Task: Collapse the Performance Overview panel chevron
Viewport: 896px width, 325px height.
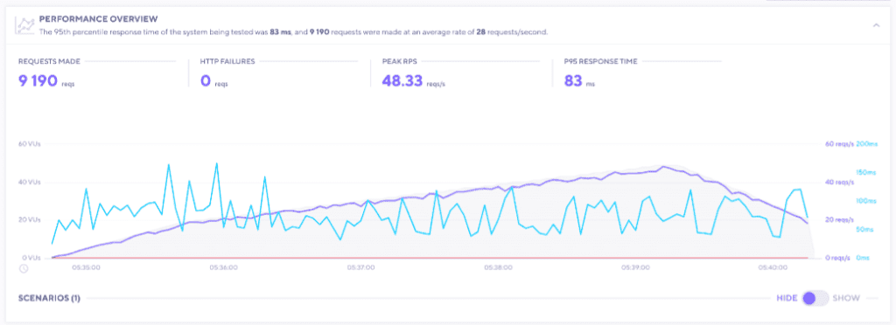Action: click(x=876, y=24)
